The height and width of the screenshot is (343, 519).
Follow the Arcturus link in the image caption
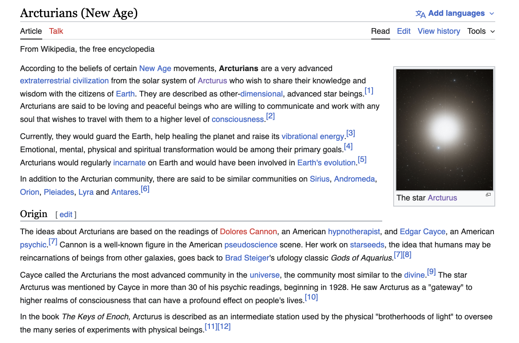click(442, 198)
